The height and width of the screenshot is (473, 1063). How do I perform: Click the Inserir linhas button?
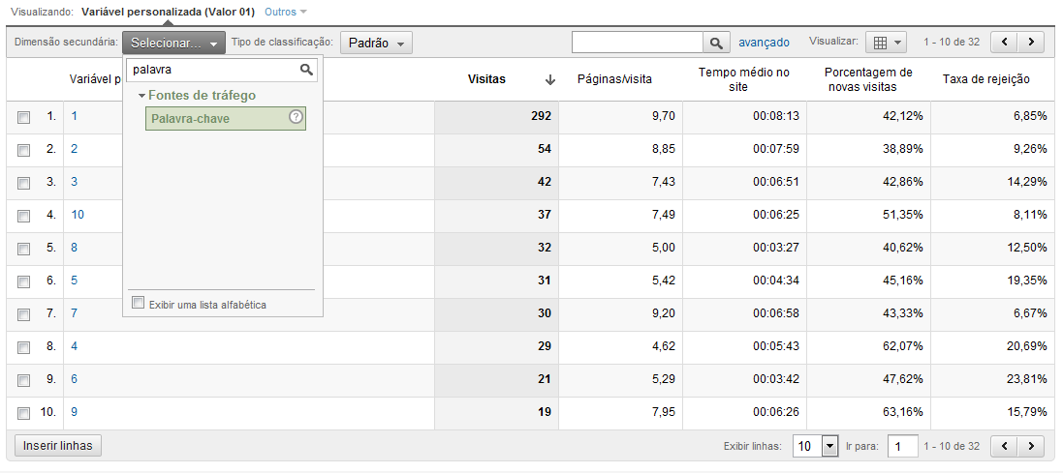click(58, 445)
